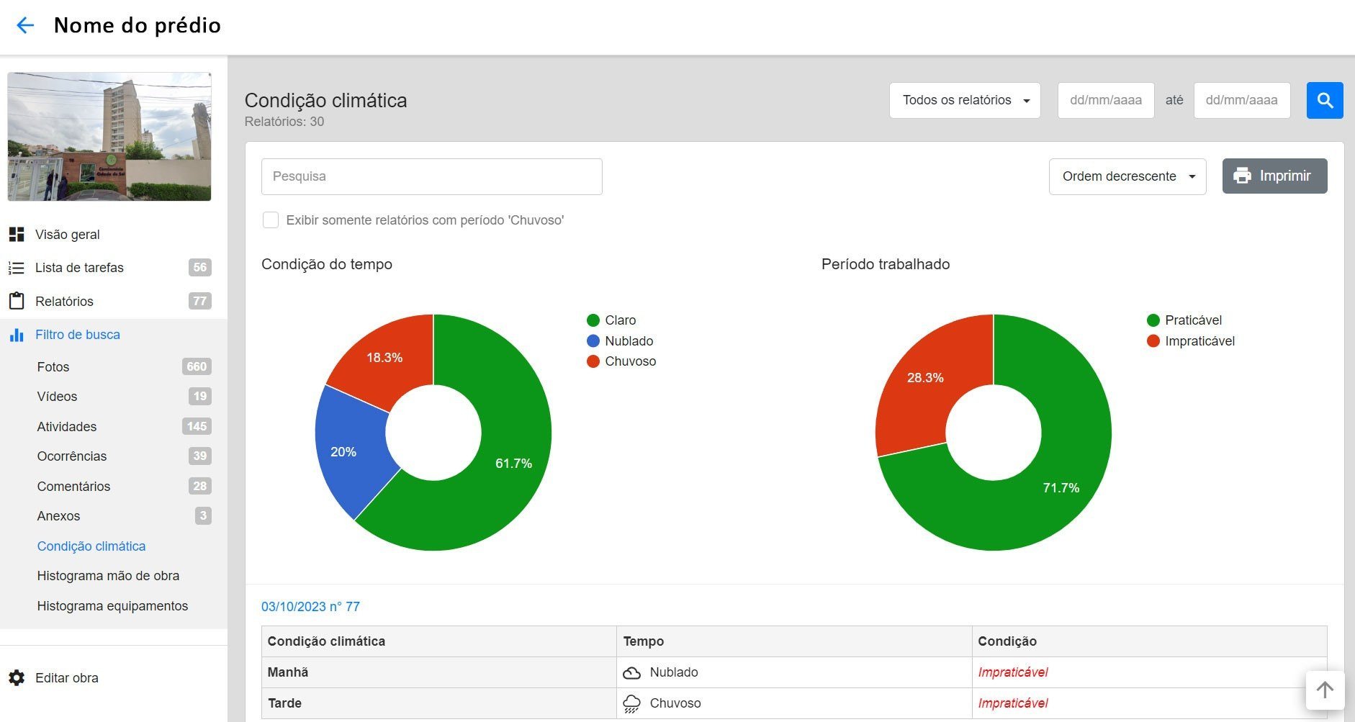The width and height of the screenshot is (1355, 722).
Task: Click the Manhã row label
Action: point(288,672)
